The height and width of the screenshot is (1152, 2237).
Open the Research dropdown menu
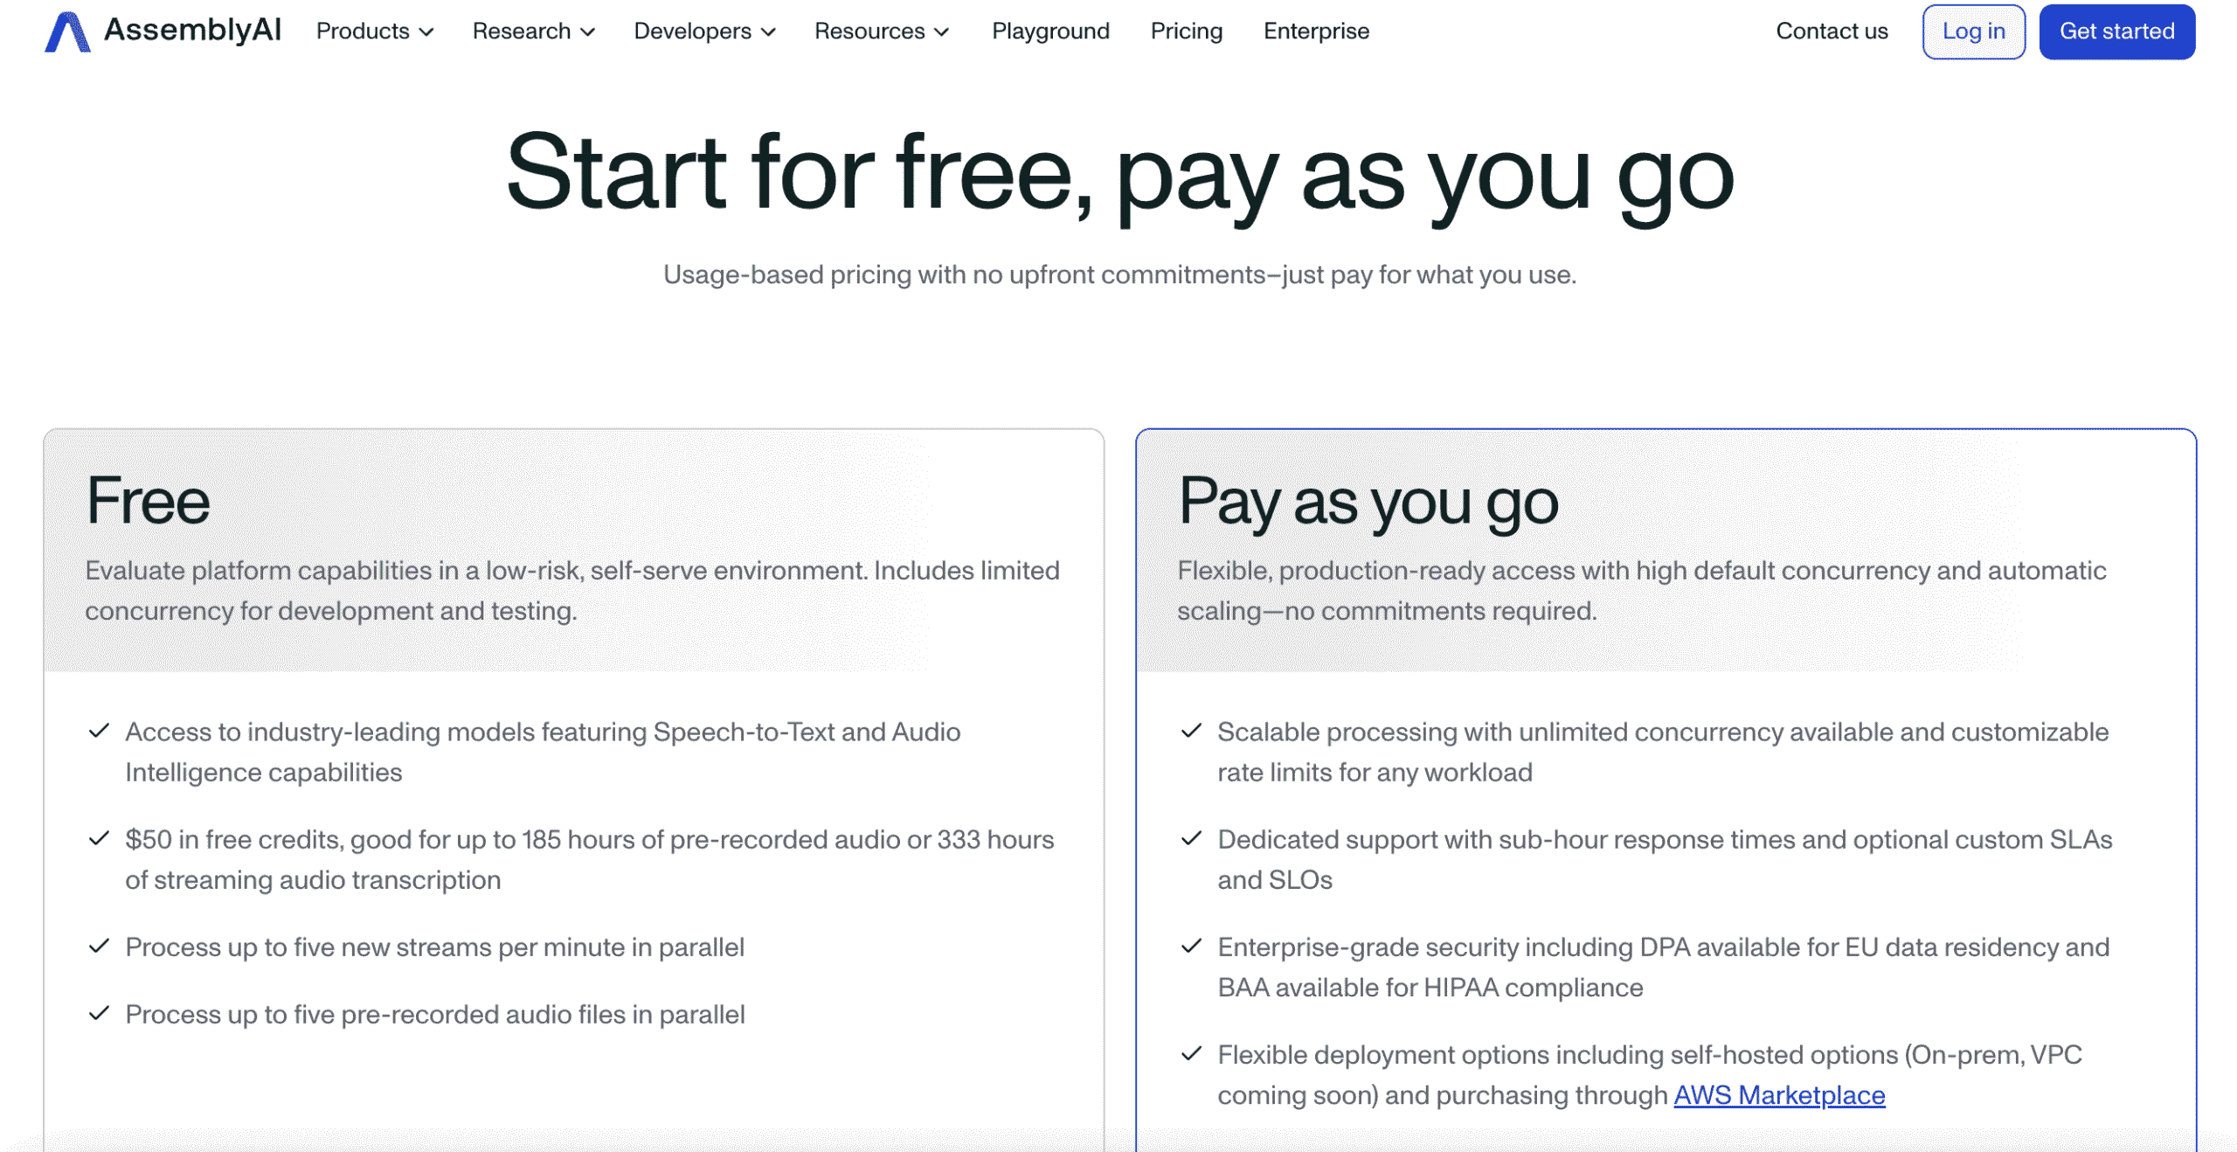click(x=533, y=31)
